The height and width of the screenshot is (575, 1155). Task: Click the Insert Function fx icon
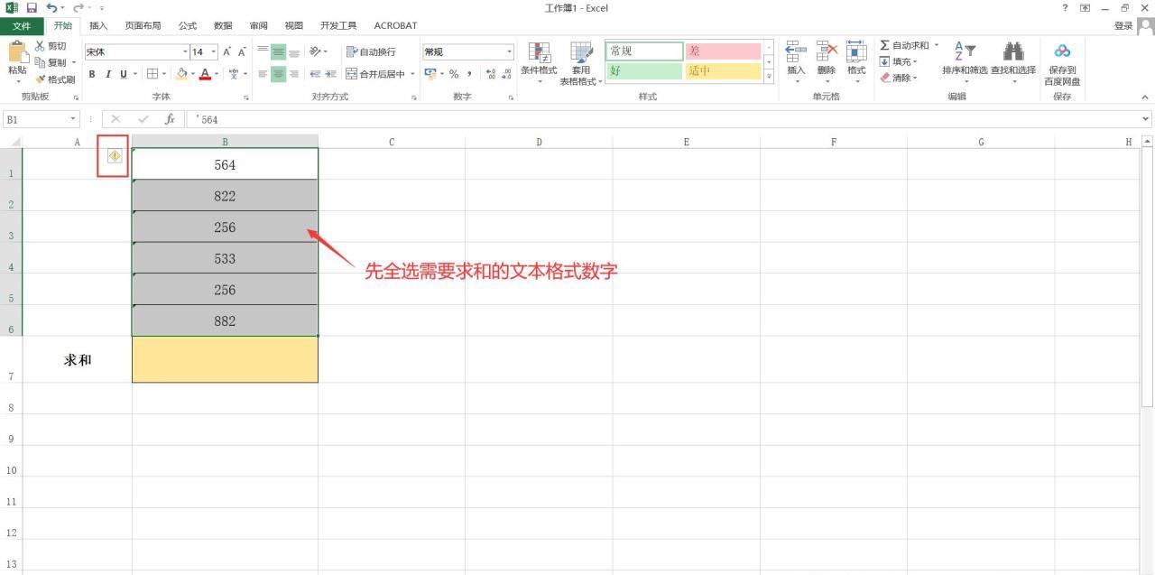[x=169, y=119]
